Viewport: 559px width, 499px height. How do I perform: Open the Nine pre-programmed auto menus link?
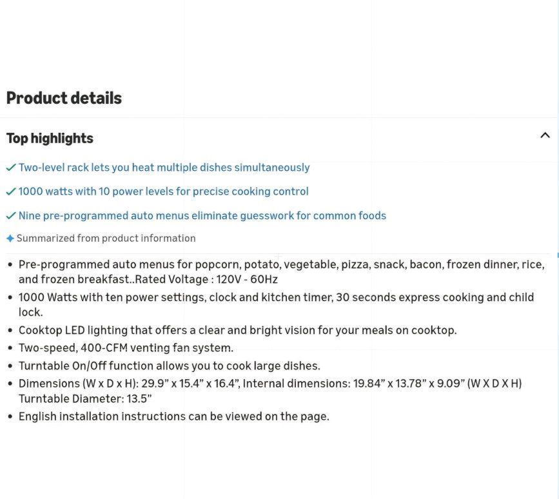click(x=202, y=215)
